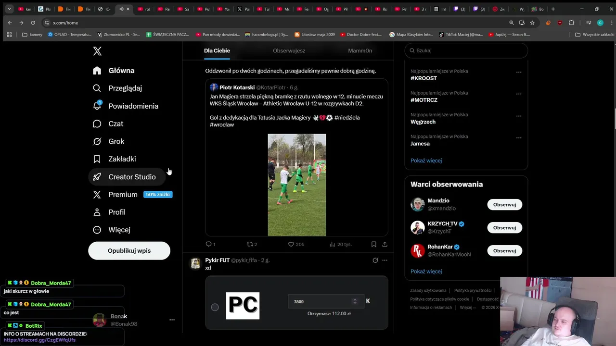Screen dimensions: 616x346
Task: Go to Główna home page
Action: tap(114, 71)
